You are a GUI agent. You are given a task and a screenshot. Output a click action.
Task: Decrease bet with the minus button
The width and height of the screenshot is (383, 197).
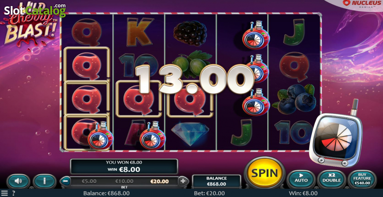(x=65, y=181)
